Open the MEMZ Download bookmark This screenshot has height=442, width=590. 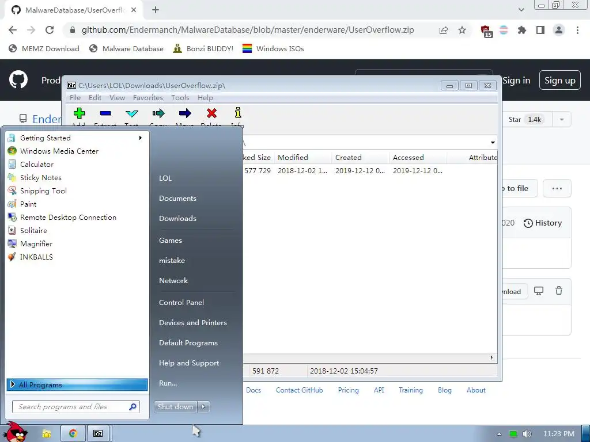44,48
